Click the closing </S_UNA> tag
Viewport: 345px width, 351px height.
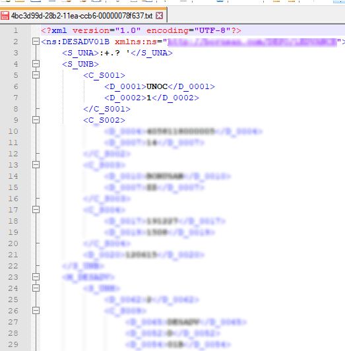pos(152,53)
